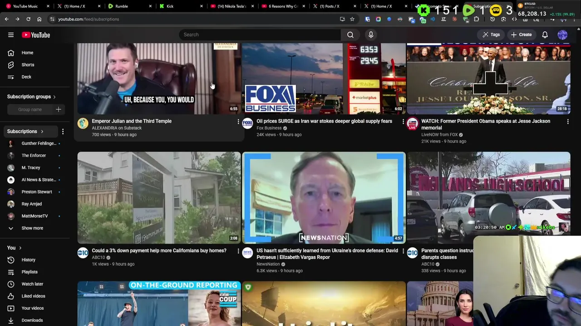Go back using browser back arrow
The image size is (581, 326).
(x=6, y=19)
